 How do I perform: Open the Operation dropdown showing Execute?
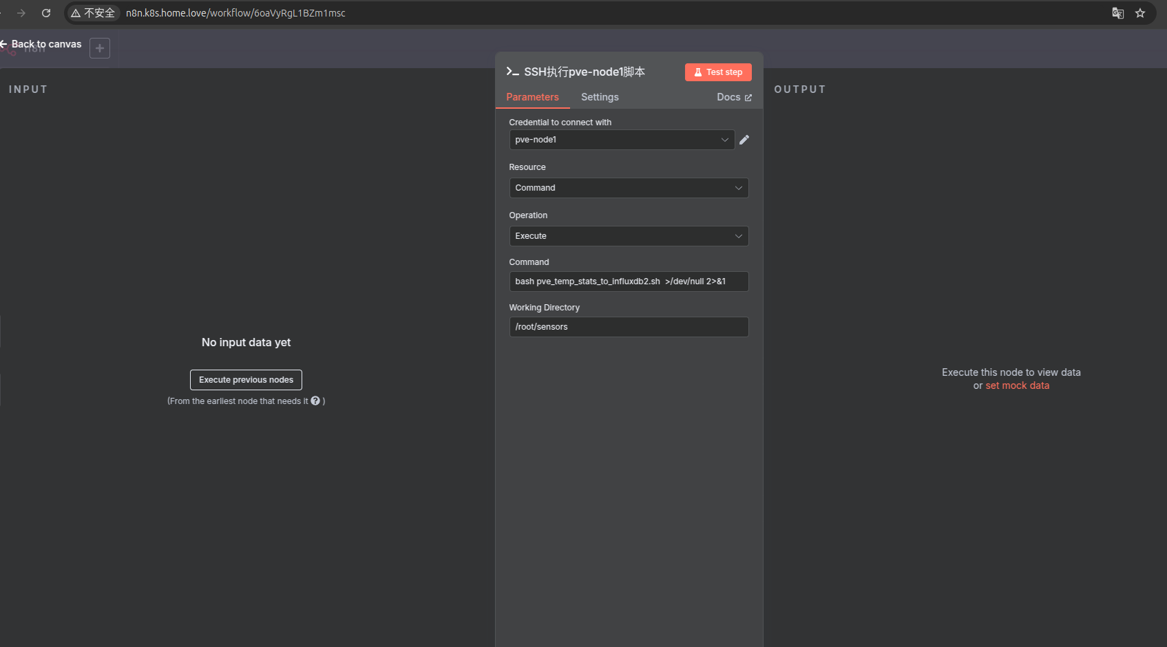pos(629,236)
